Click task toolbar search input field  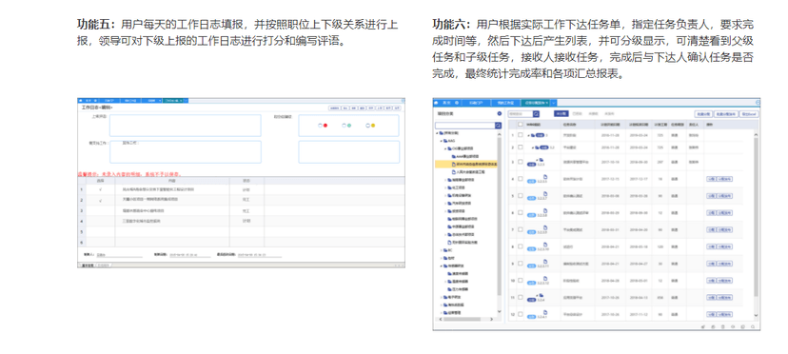tap(521, 114)
